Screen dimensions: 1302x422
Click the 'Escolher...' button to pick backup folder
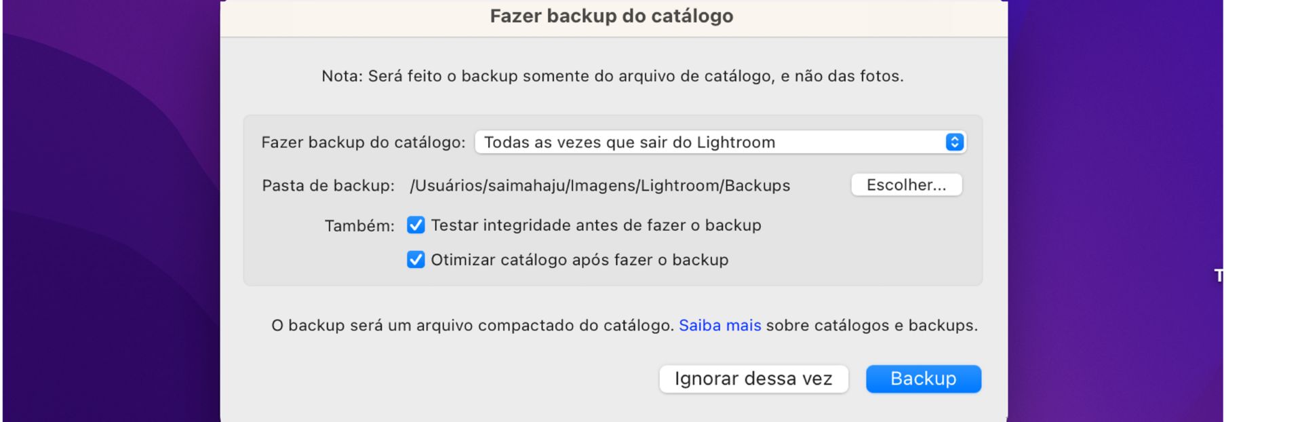(907, 185)
